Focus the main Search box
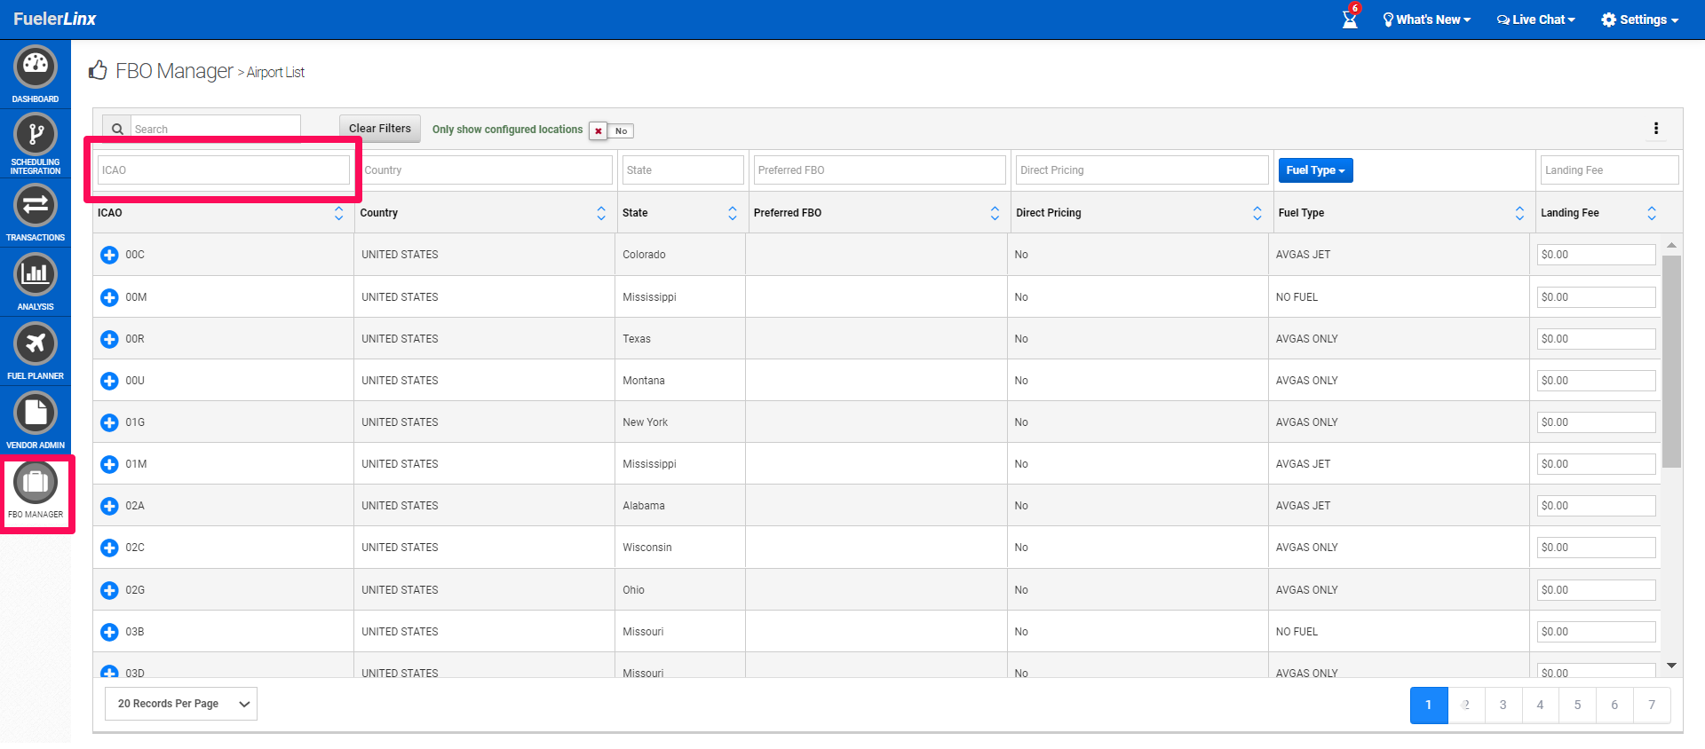Viewport: 1705px width, 749px height. click(216, 129)
